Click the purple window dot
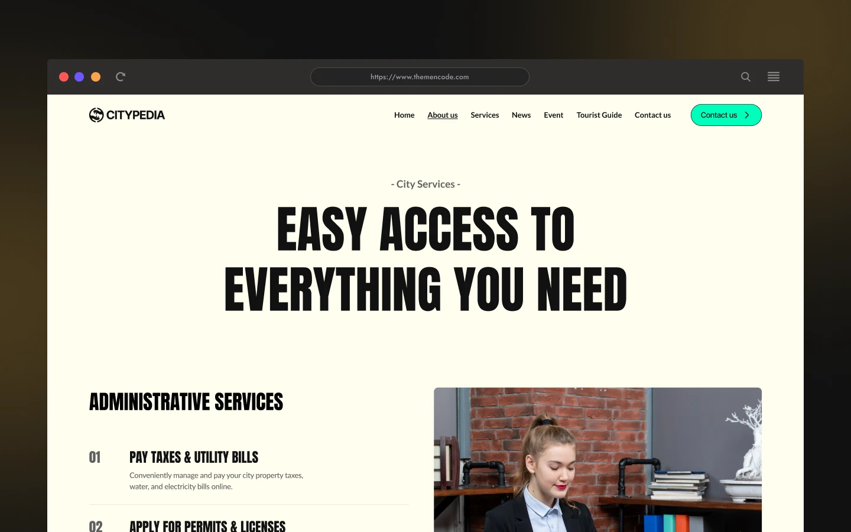Screen dimensions: 851x532 (x=79, y=77)
